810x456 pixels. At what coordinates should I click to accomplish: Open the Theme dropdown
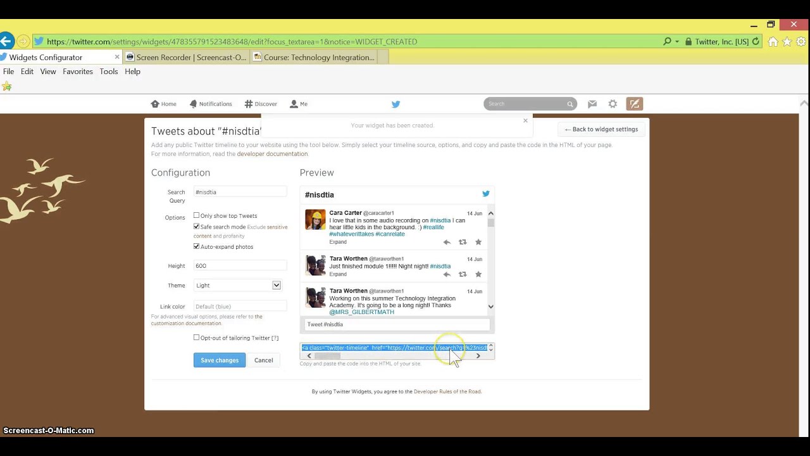pos(237,286)
